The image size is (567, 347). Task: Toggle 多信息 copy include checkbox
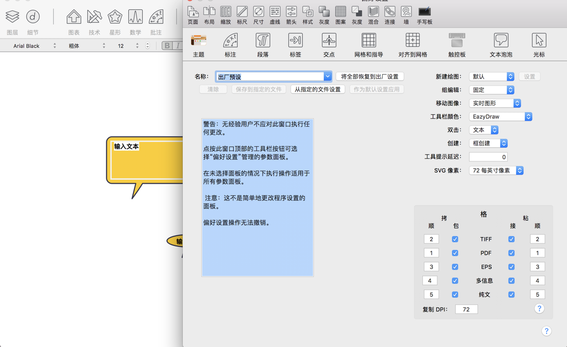(455, 280)
